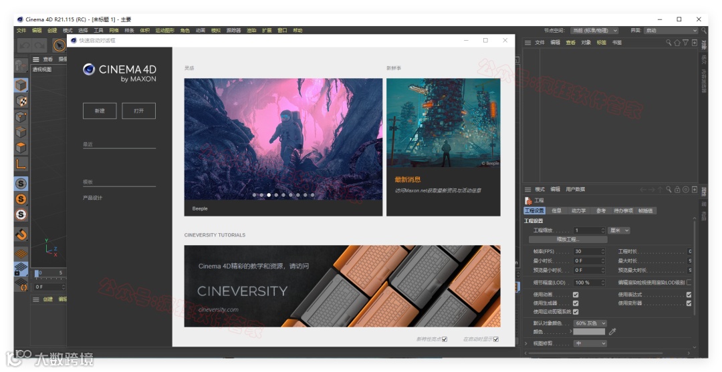The width and height of the screenshot is (722, 372).
Task: Open the viewport panel hamburger menu
Action: tap(36, 59)
